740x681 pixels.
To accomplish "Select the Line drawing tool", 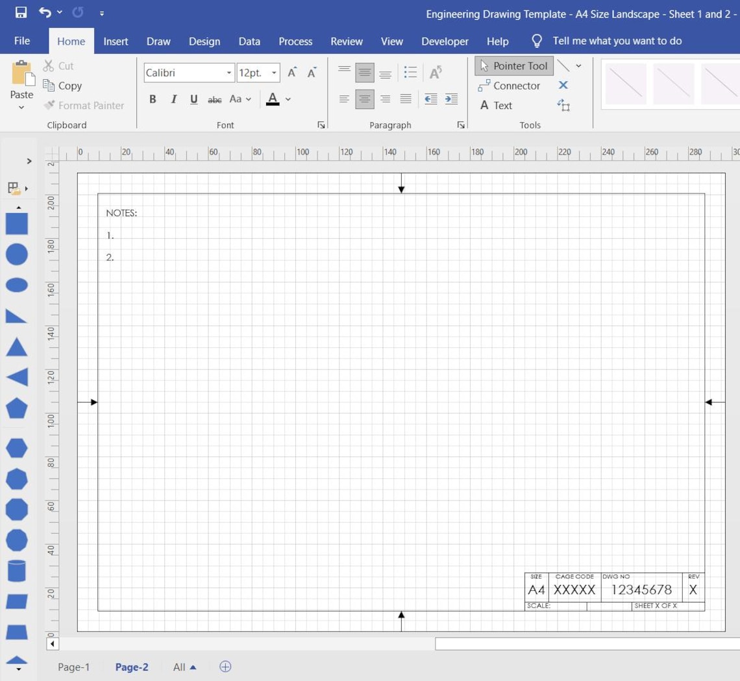I will pos(563,66).
